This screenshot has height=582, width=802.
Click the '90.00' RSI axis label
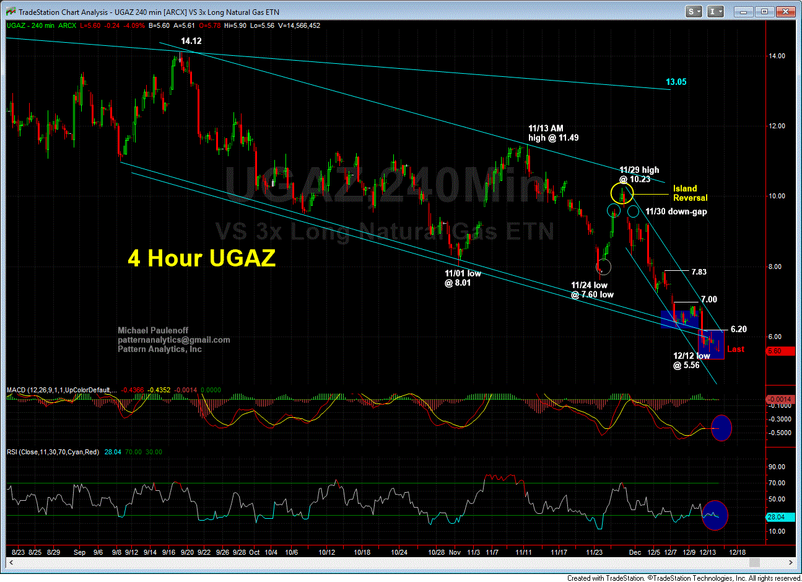point(777,467)
